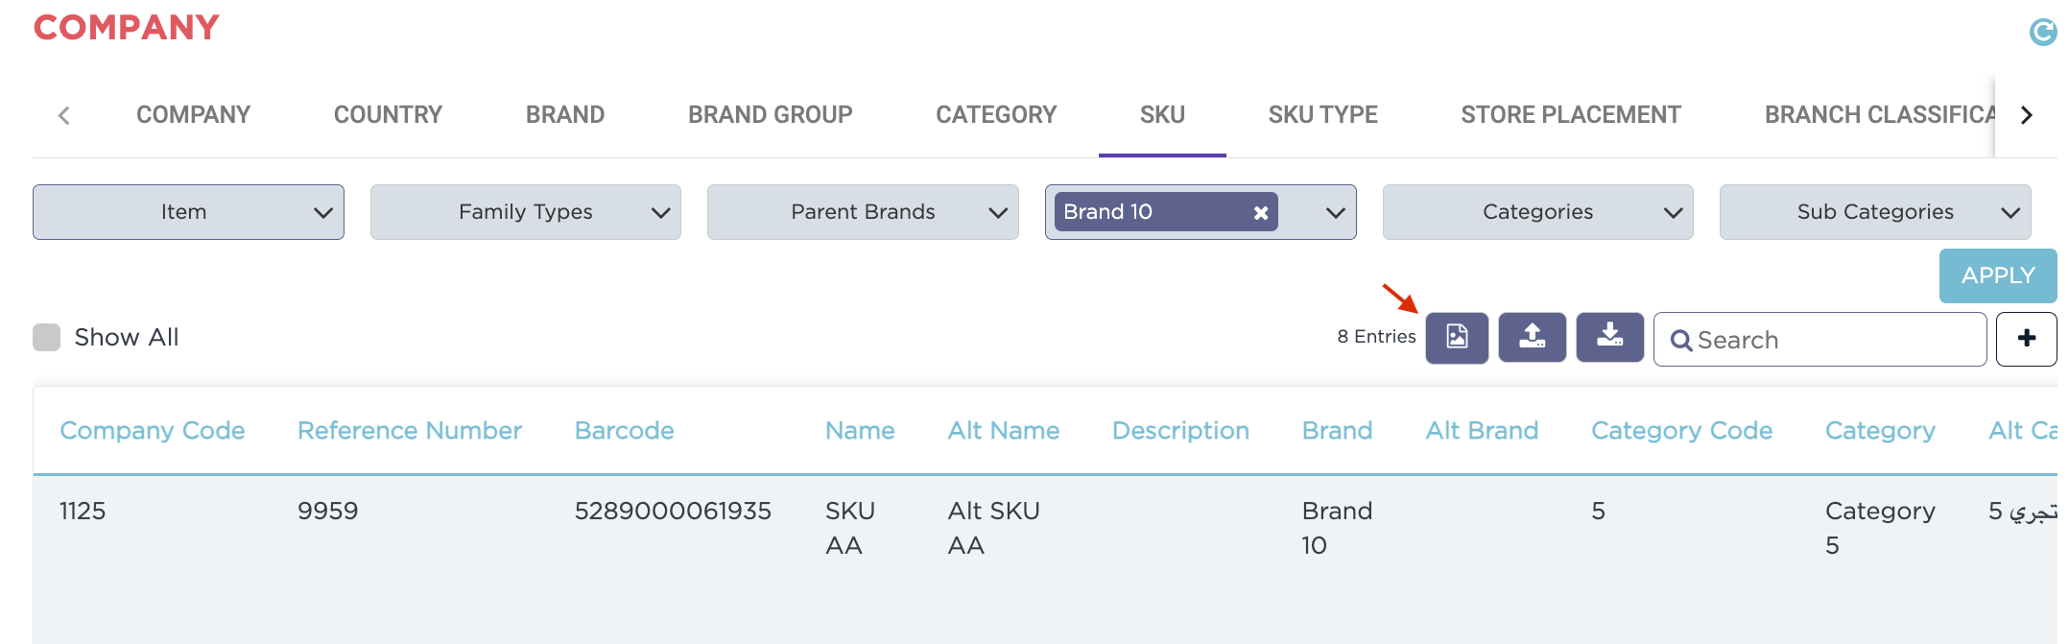Image resolution: width=2069 pixels, height=644 pixels.
Task: Sort by the Barcode column header
Action: pos(624,431)
